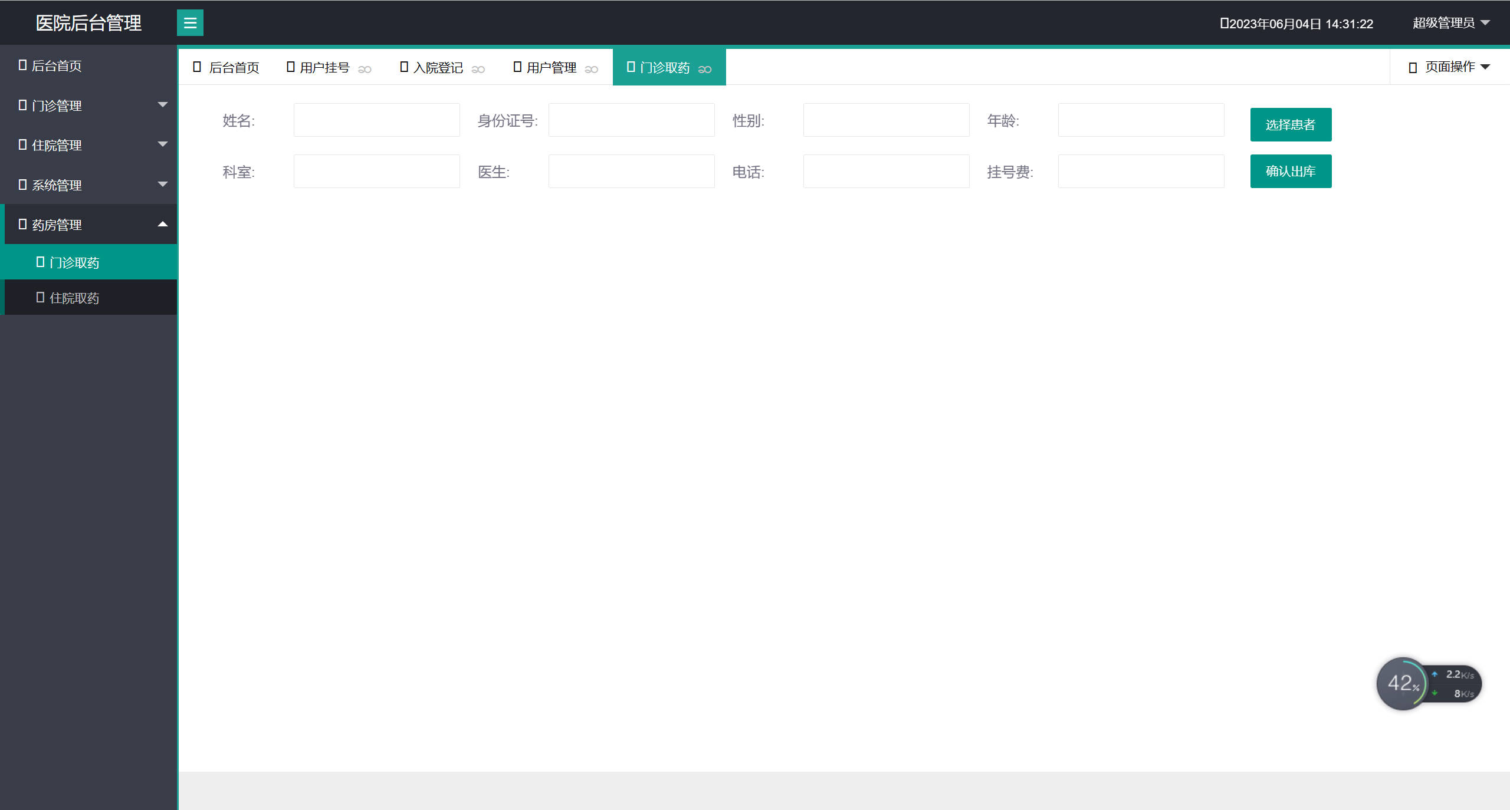
Task: Switch to the 后台首页 tab
Action: click(x=234, y=67)
